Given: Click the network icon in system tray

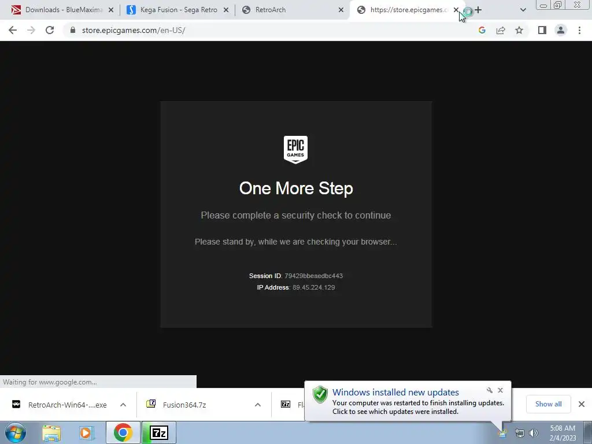Looking at the screenshot, I should [x=520, y=433].
